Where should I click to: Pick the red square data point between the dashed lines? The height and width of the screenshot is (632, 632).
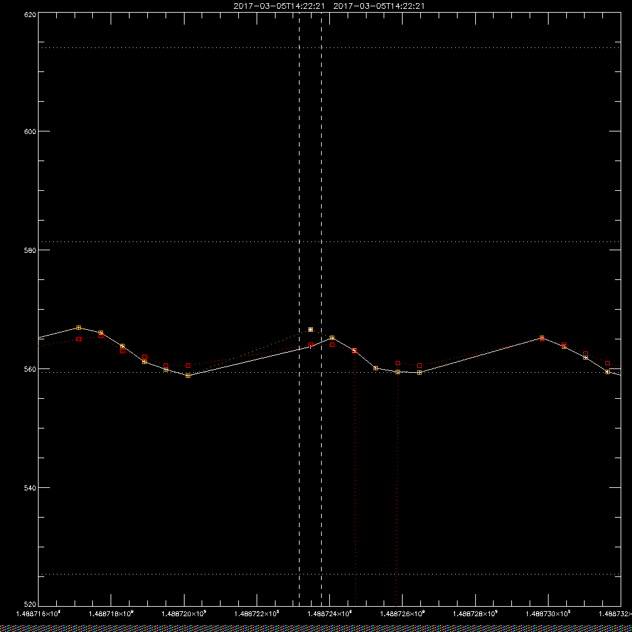click(310, 344)
